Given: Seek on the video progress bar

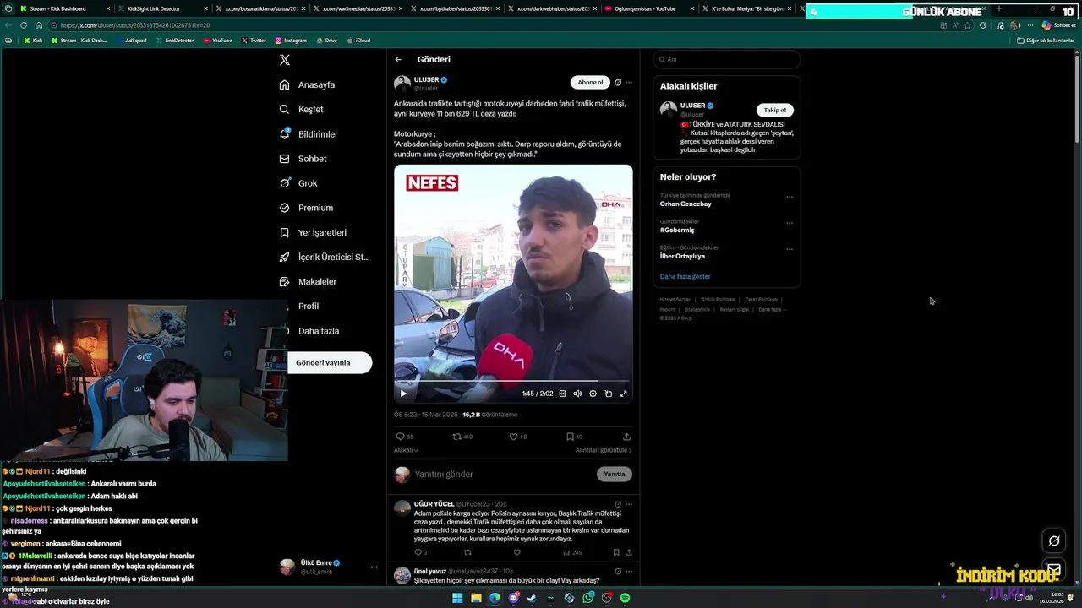Looking at the screenshot, I should click(x=513, y=383).
